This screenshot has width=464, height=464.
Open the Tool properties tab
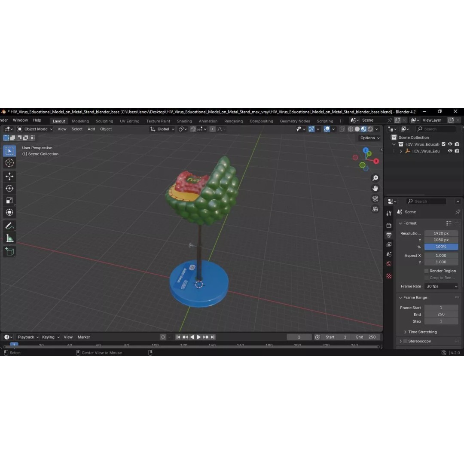point(389,213)
